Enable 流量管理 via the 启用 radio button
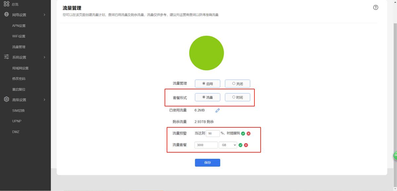 point(204,83)
